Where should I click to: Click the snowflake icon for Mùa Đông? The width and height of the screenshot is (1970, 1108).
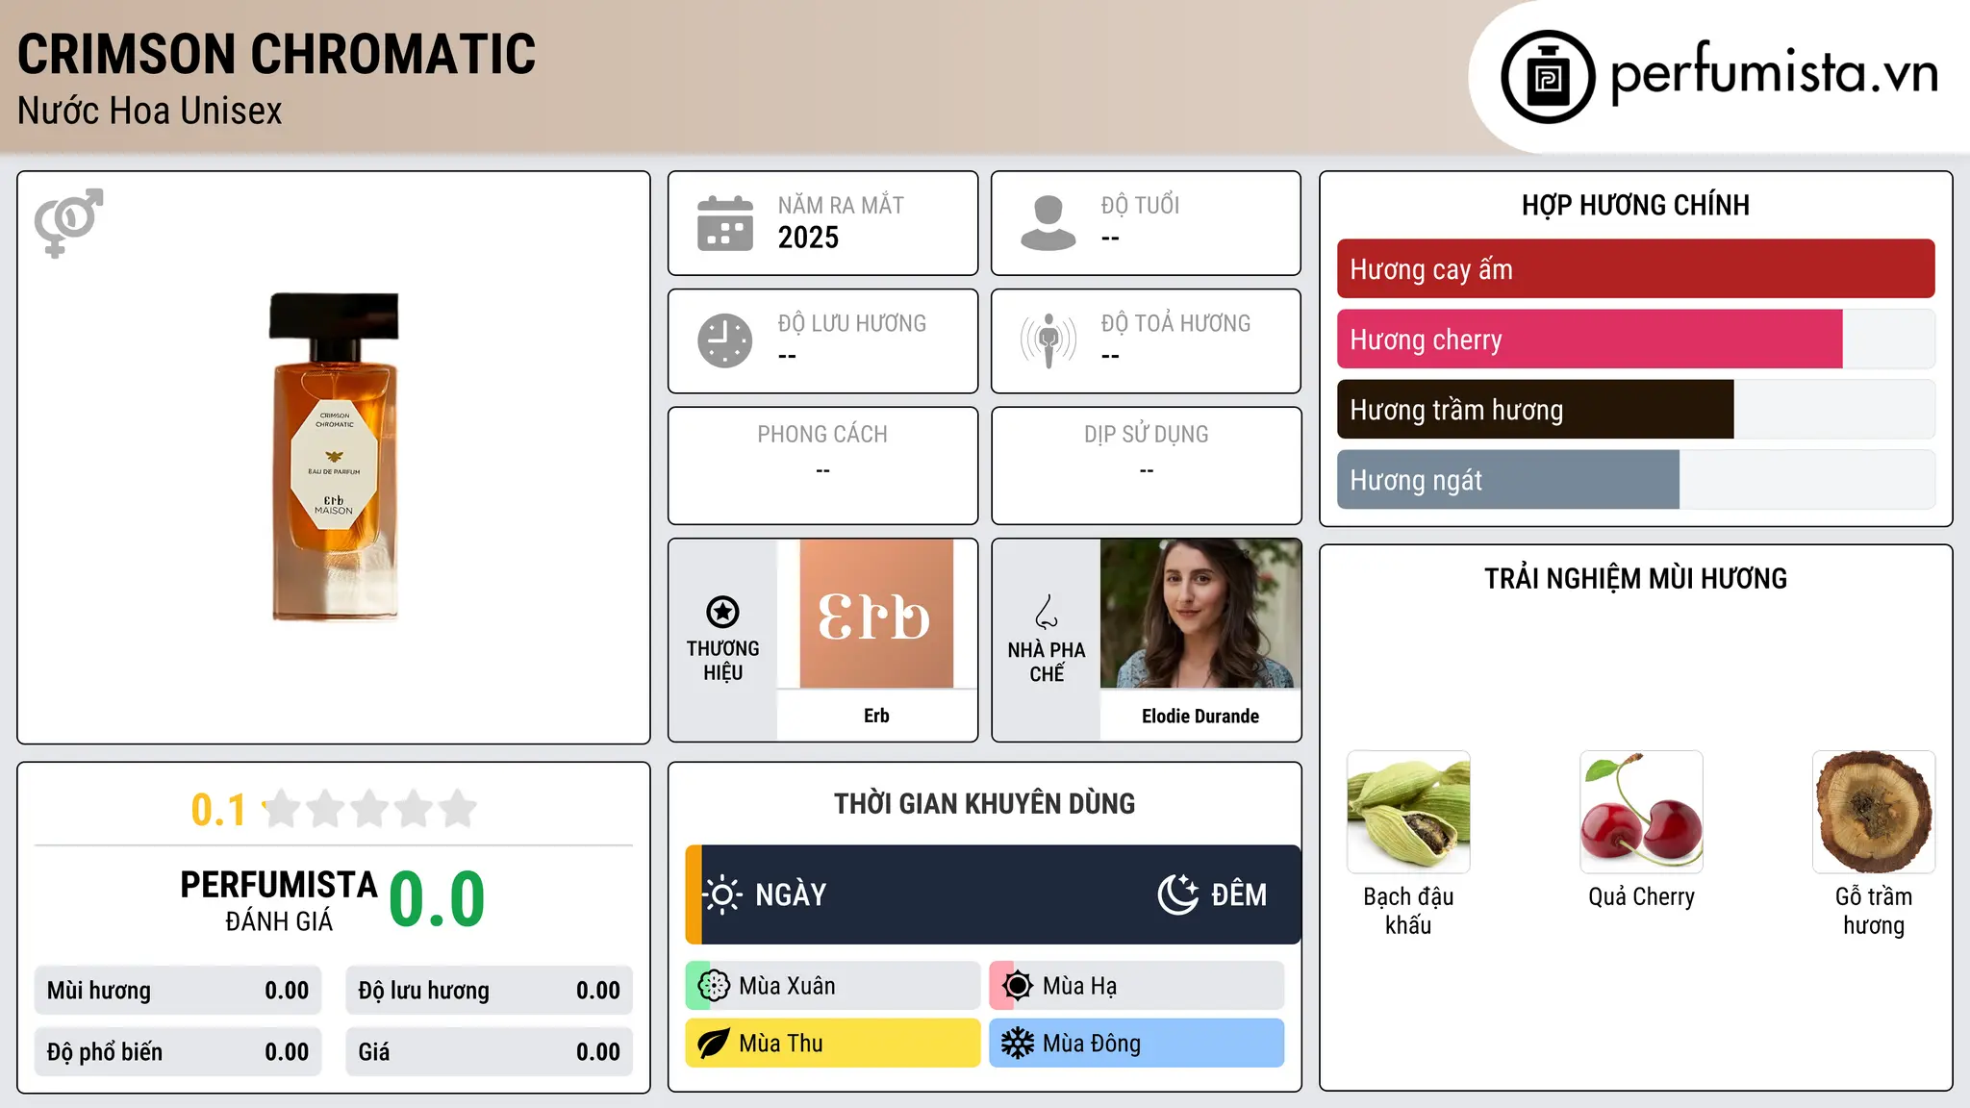pyautogui.click(x=1018, y=1044)
